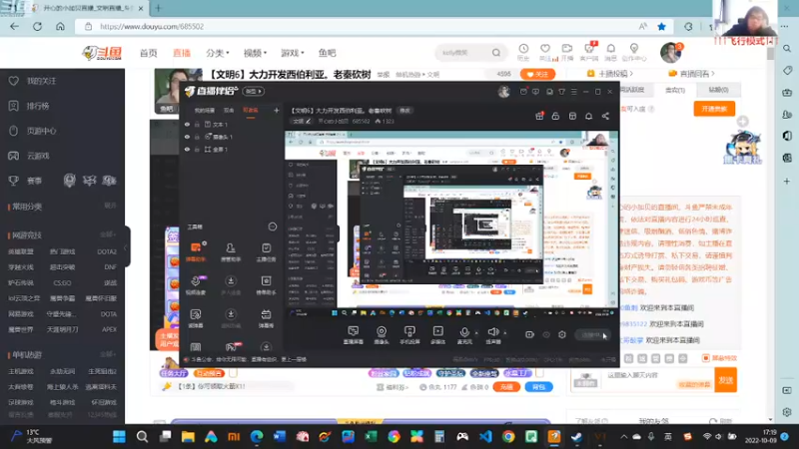The height and width of the screenshot is (449, 799).
Task: Click the lock icon in streaming app header
Action: click(x=555, y=116)
